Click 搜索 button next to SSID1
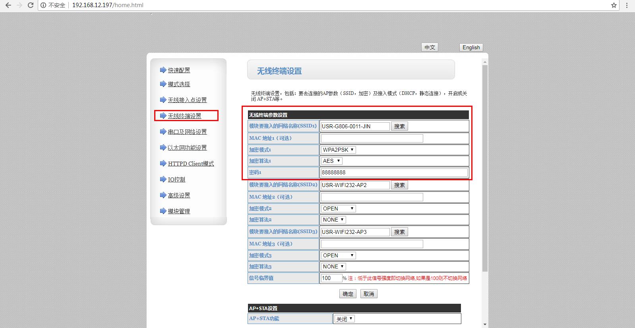Viewport: 635px width, 328px height. pyautogui.click(x=399, y=126)
